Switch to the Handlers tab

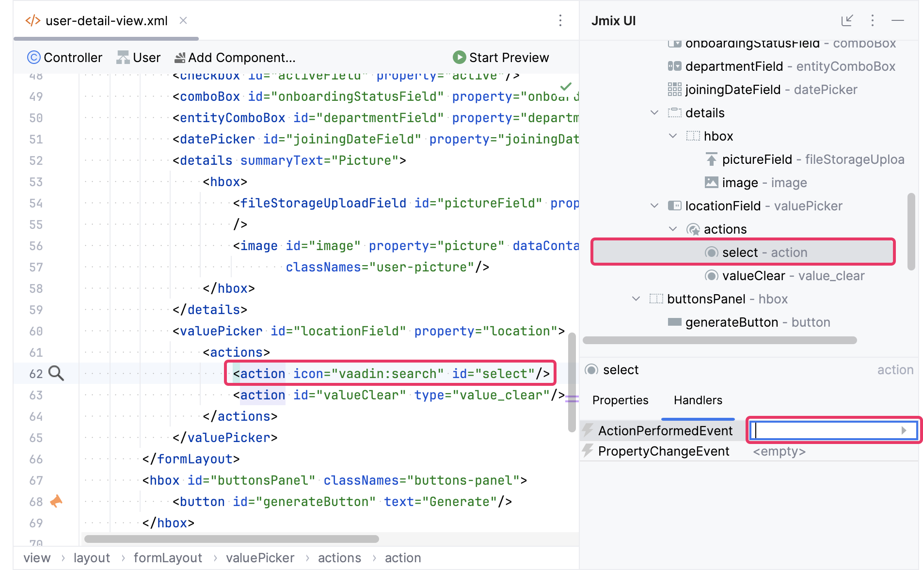[698, 400]
